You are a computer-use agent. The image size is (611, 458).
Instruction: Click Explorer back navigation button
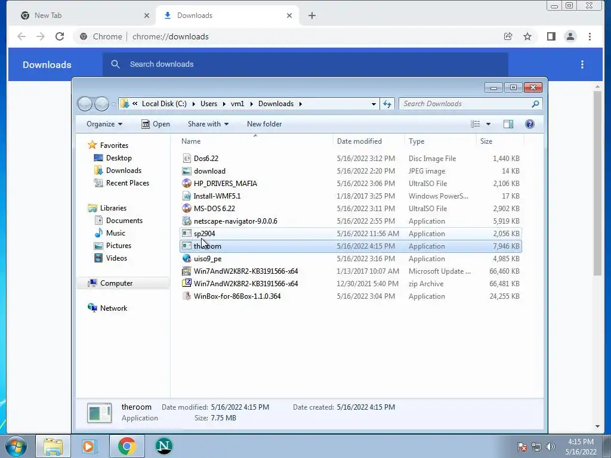click(85, 104)
